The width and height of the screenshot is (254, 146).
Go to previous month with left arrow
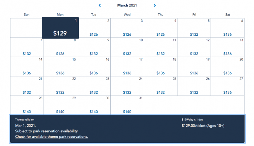[100, 5]
